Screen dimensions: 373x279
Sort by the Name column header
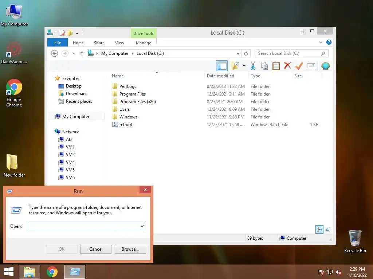(118, 76)
